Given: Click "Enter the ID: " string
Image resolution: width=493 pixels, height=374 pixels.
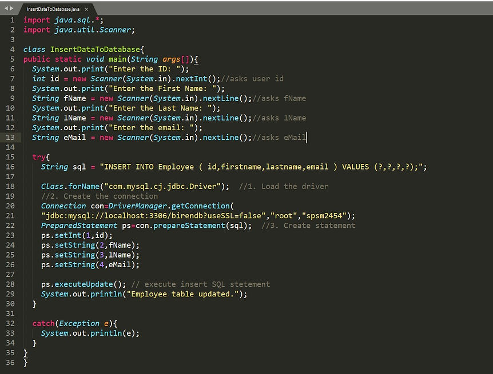Looking at the screenshot, I should 146,69.
